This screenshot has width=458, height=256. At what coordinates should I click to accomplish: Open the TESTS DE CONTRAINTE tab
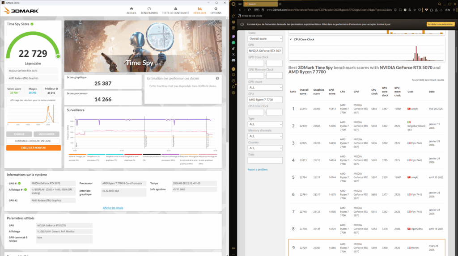pos(175,11)
